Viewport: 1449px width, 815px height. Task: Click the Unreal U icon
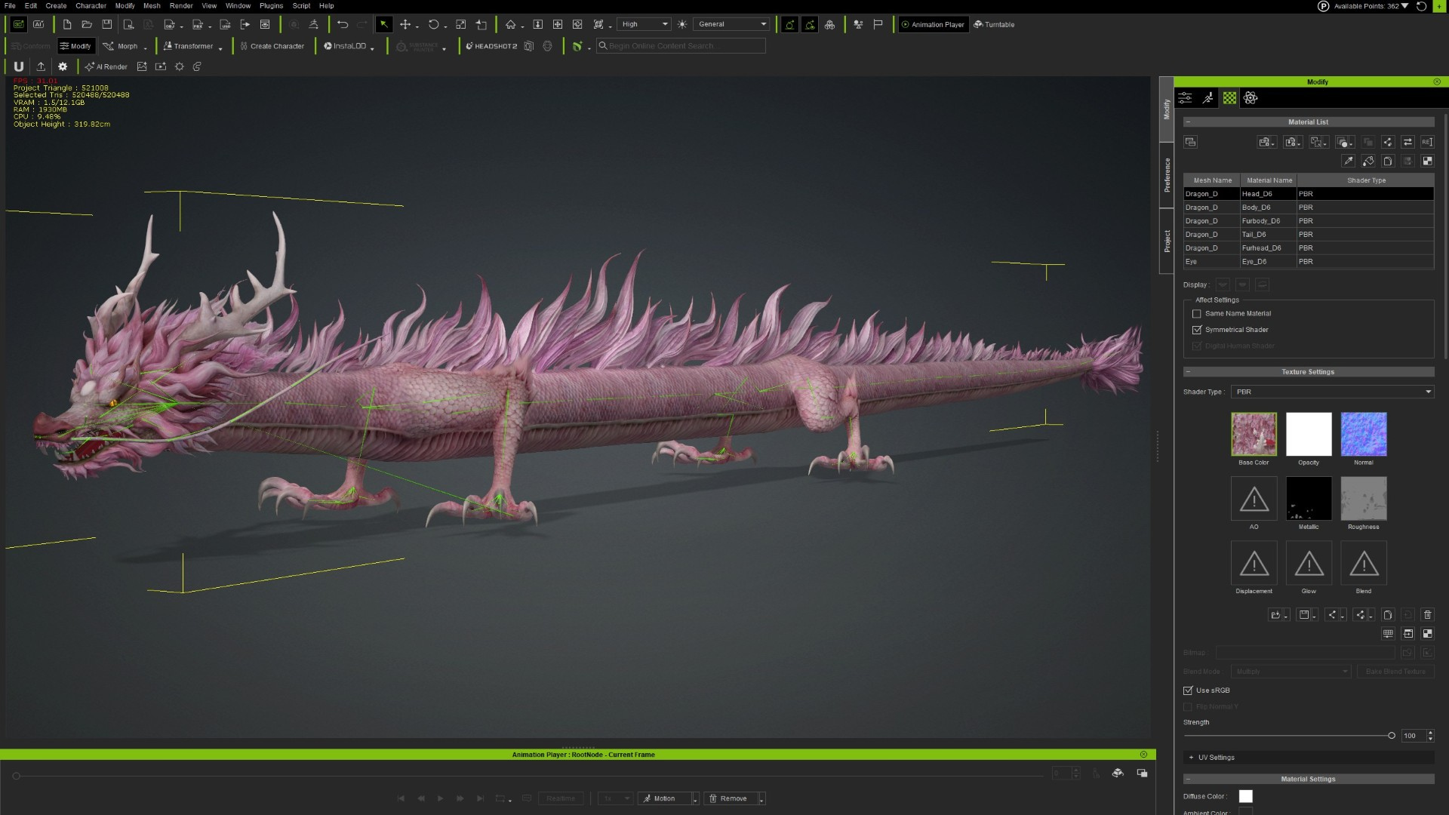19,66
